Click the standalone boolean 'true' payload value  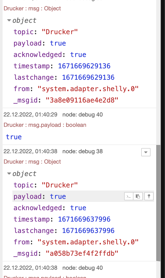tap(14, 137)
